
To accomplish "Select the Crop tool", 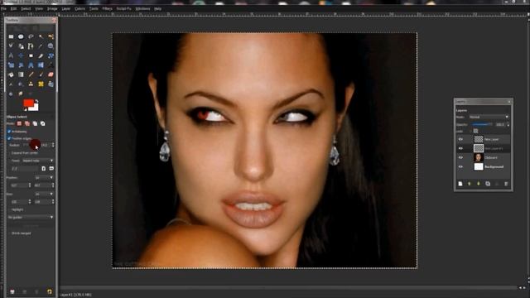I will [41, 55].
